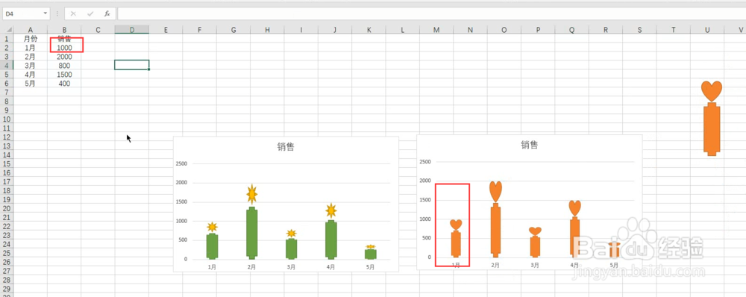Image resolution: width=746 pixels, height=297 pixels.
Task: Click cell A2 containing 1月
Action: pos(31,48)
